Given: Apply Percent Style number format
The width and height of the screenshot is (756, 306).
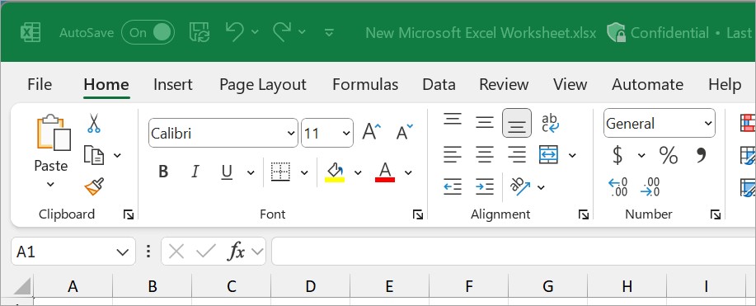Looking at the screenshot, I should click(x=669, y=155).
